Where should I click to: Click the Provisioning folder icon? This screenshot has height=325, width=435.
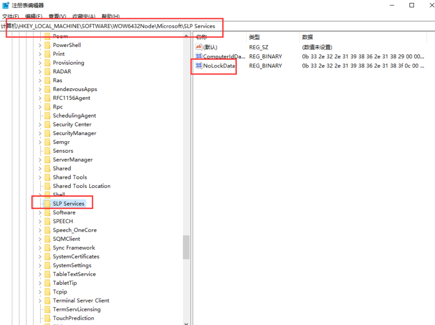[48, 63]
